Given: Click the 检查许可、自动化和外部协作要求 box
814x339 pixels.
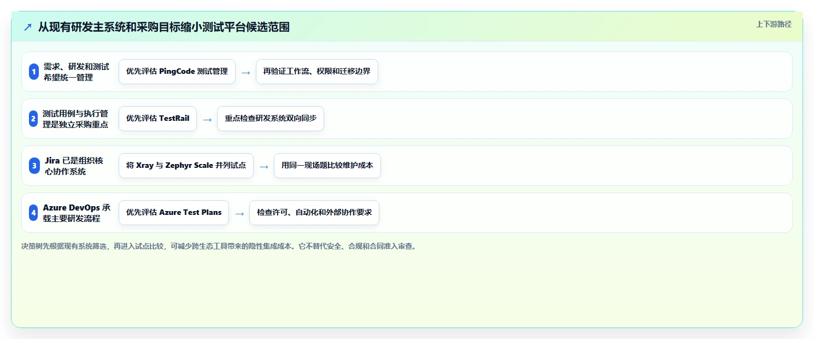Looking at the screenshot, I should (314, 213).
